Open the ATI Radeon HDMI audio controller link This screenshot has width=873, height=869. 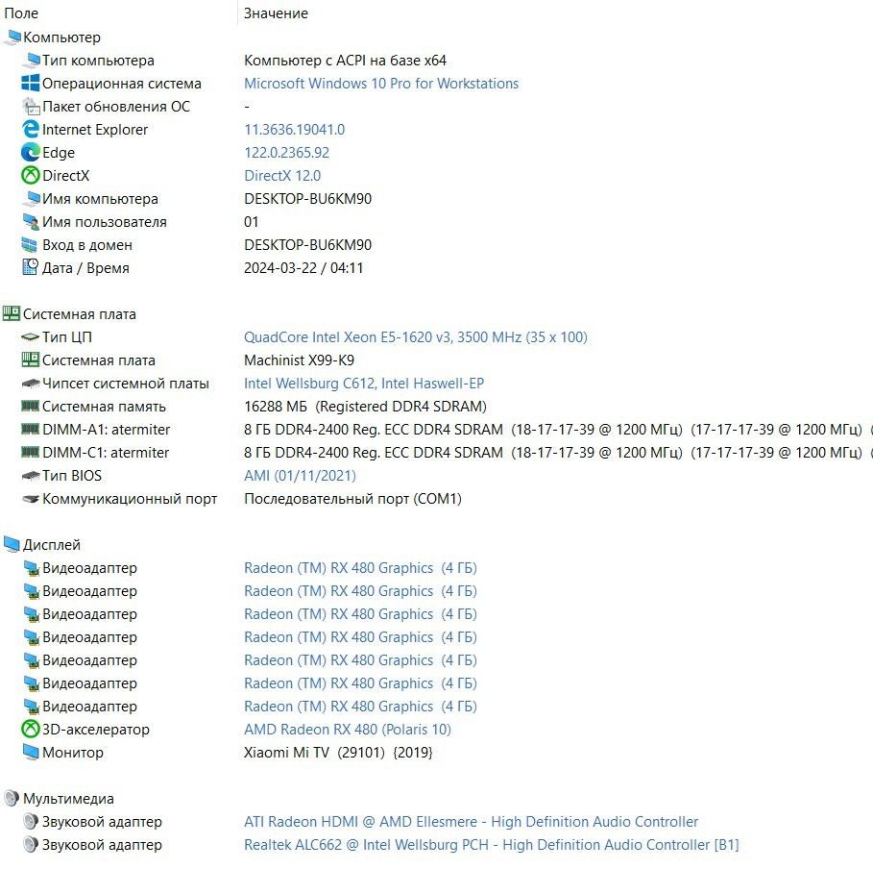(x=471, y=822)
